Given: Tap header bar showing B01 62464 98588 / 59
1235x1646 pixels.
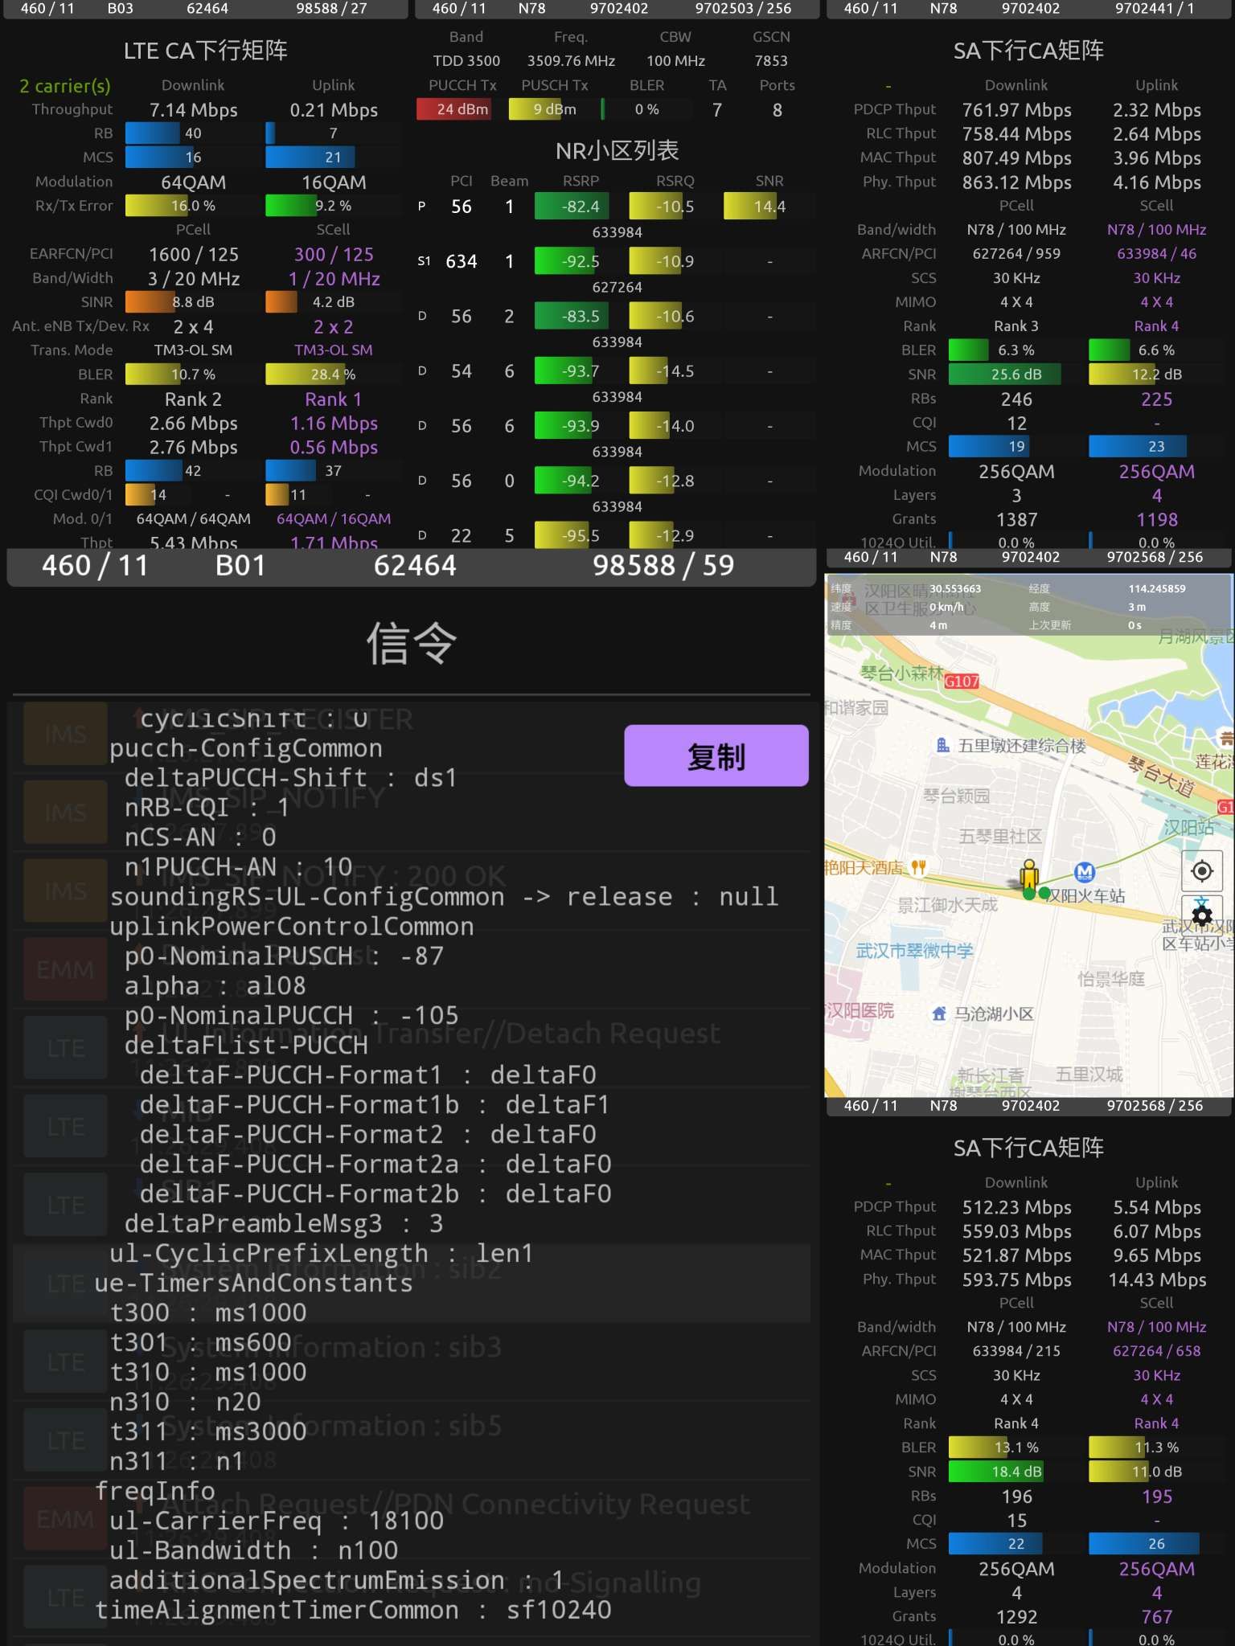Looking at the screenshot, I should [x=412, y=566].
